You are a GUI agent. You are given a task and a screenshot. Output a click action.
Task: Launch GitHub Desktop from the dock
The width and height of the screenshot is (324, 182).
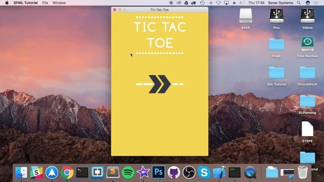[174, 172]
